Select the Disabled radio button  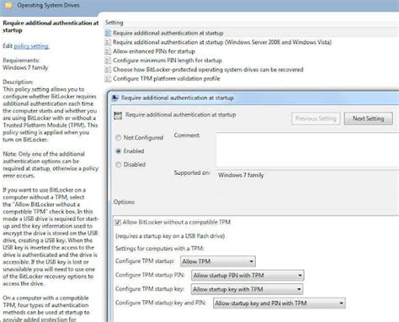click(119, 165)
